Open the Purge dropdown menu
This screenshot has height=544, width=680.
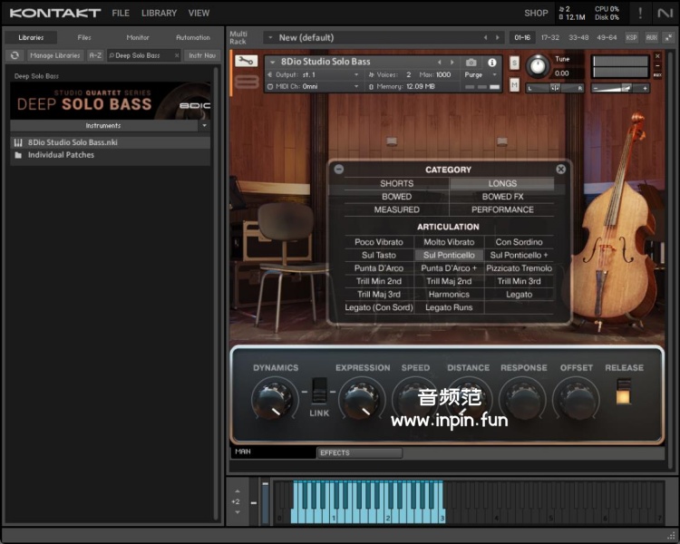[x=478, y=74]
